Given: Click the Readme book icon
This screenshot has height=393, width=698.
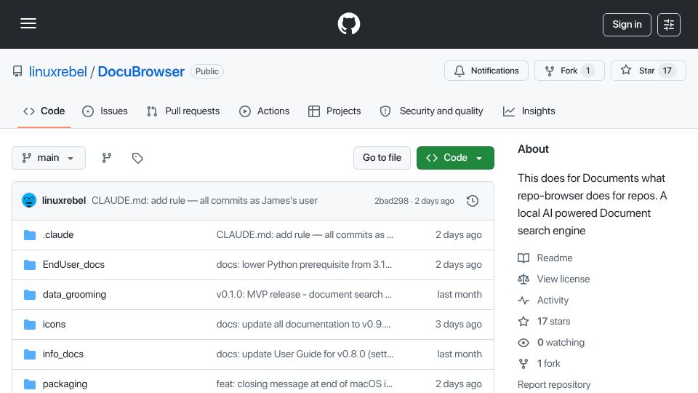Looking at the screenshot, I should (523, 258).
